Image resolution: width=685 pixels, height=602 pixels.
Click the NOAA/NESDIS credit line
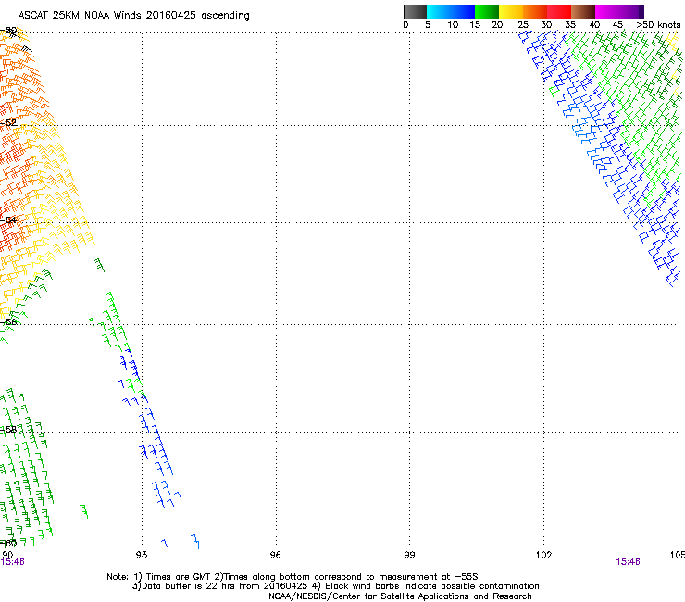coord(400,596)
